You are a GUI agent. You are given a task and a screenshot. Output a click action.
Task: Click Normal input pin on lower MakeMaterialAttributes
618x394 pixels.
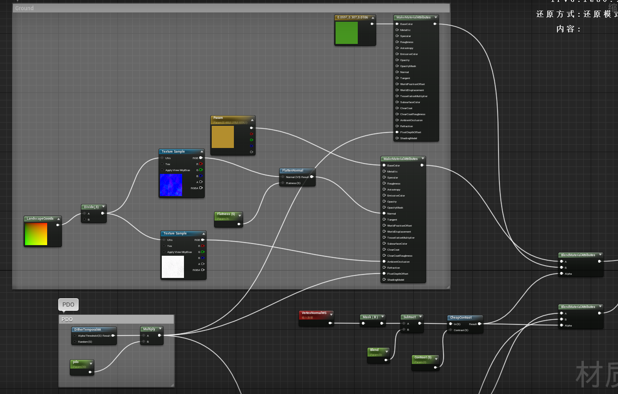(x=384, y=214)
